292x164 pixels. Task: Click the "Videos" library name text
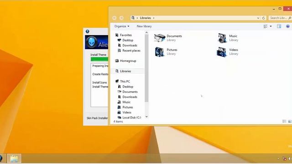(x=234, y=50)
